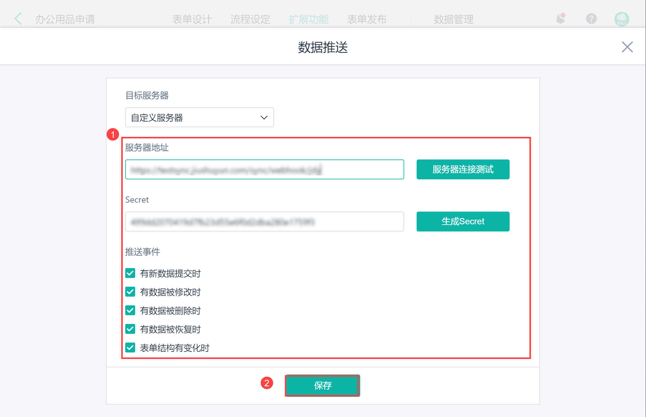Image resolution: width=646 pixels, height=417 pixels.
Task: Click the back arrow beside 办公用品申请
Action: (18, 19)
